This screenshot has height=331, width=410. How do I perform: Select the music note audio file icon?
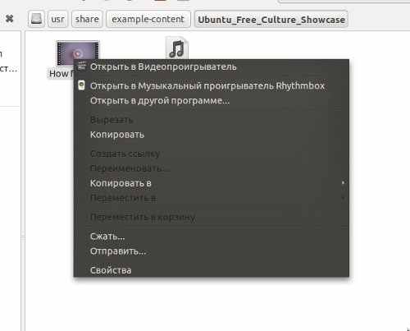click(177, 48)
